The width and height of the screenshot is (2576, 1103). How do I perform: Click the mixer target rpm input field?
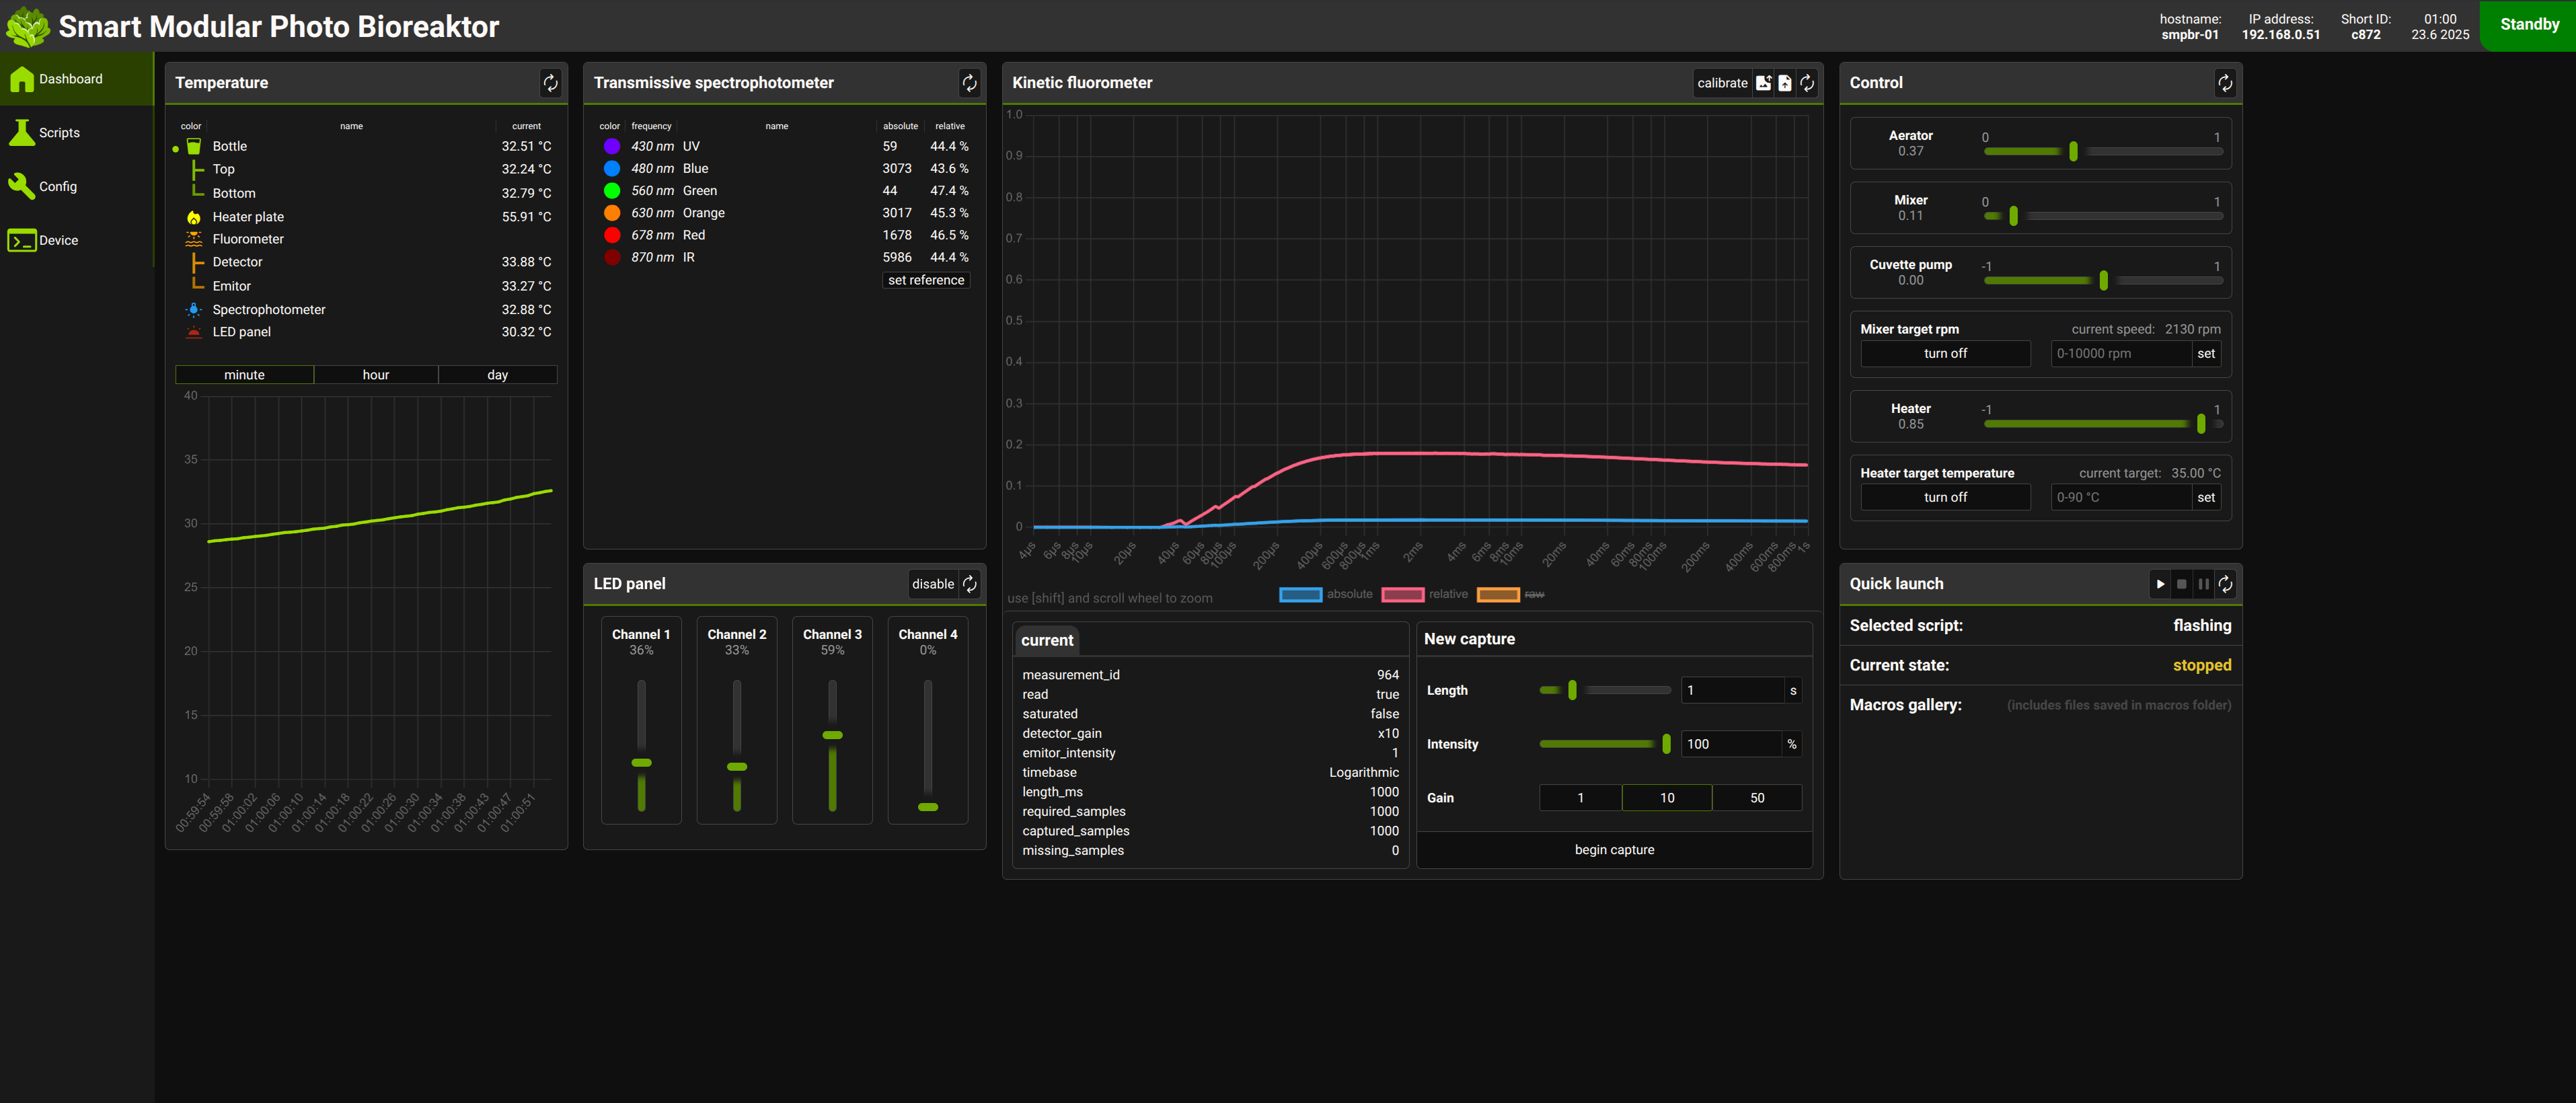(x=2120, y=353)
